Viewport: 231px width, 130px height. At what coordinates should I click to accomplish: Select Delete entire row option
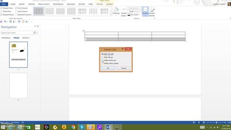[x=103, y=60]
